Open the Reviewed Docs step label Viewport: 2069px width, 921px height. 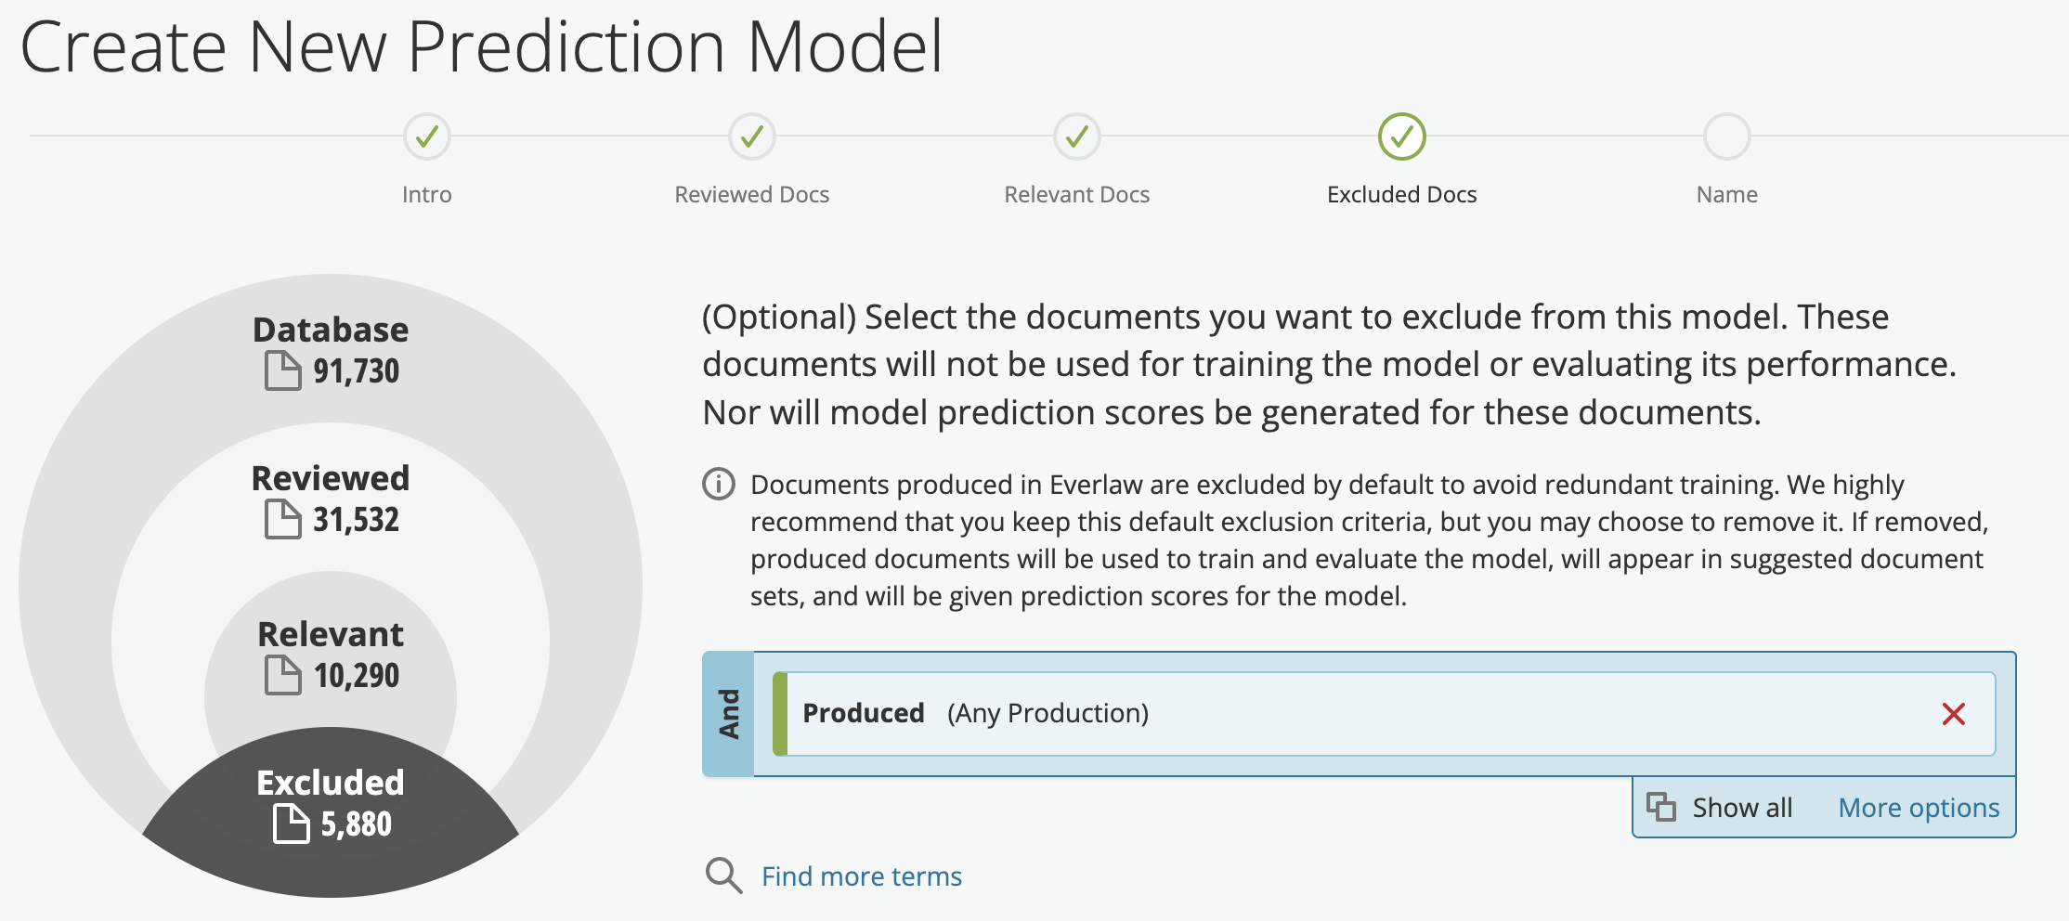752,195
